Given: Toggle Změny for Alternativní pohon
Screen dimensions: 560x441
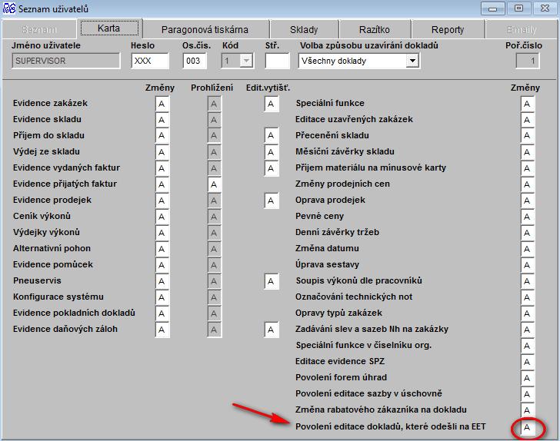Looking at the screenshot, I should [162, 249].
